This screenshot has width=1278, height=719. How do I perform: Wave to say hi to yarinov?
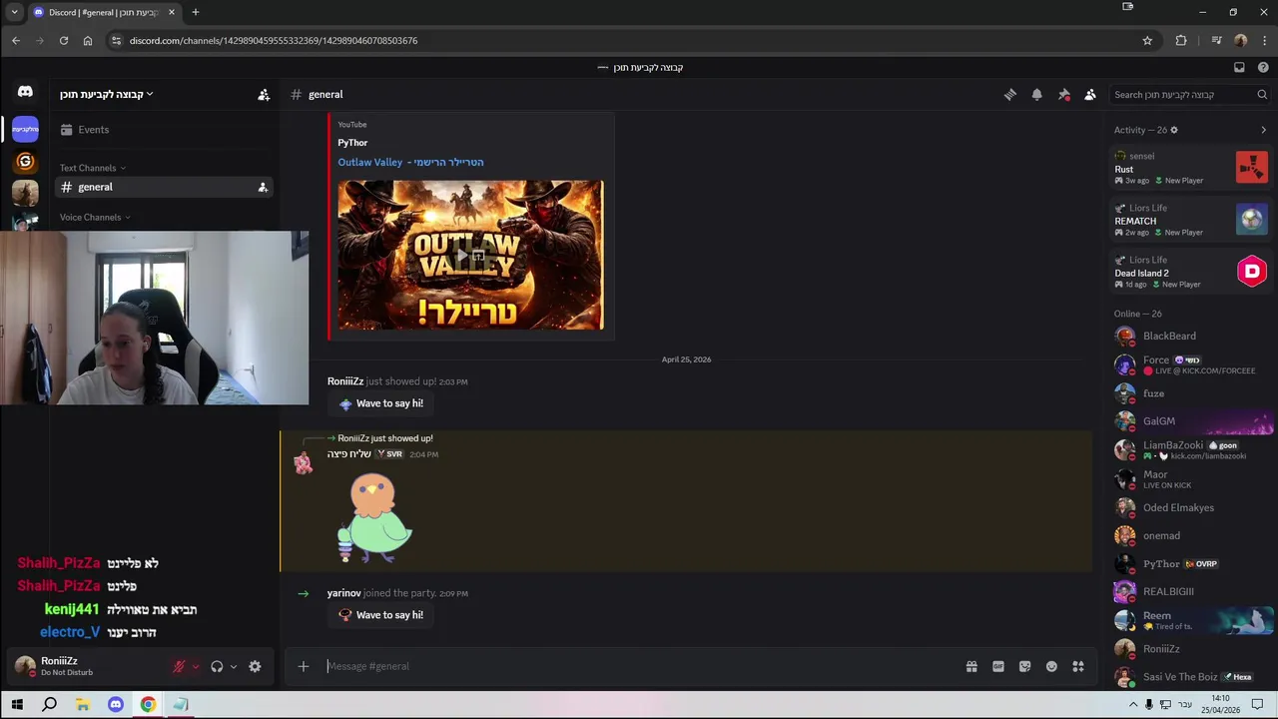coord(380,615)
